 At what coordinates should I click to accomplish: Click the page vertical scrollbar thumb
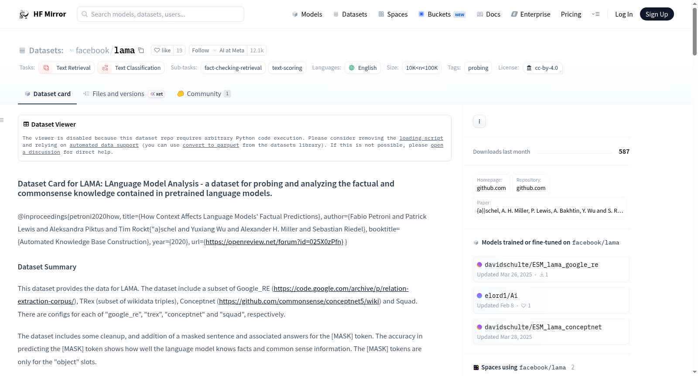coord(695,31)
